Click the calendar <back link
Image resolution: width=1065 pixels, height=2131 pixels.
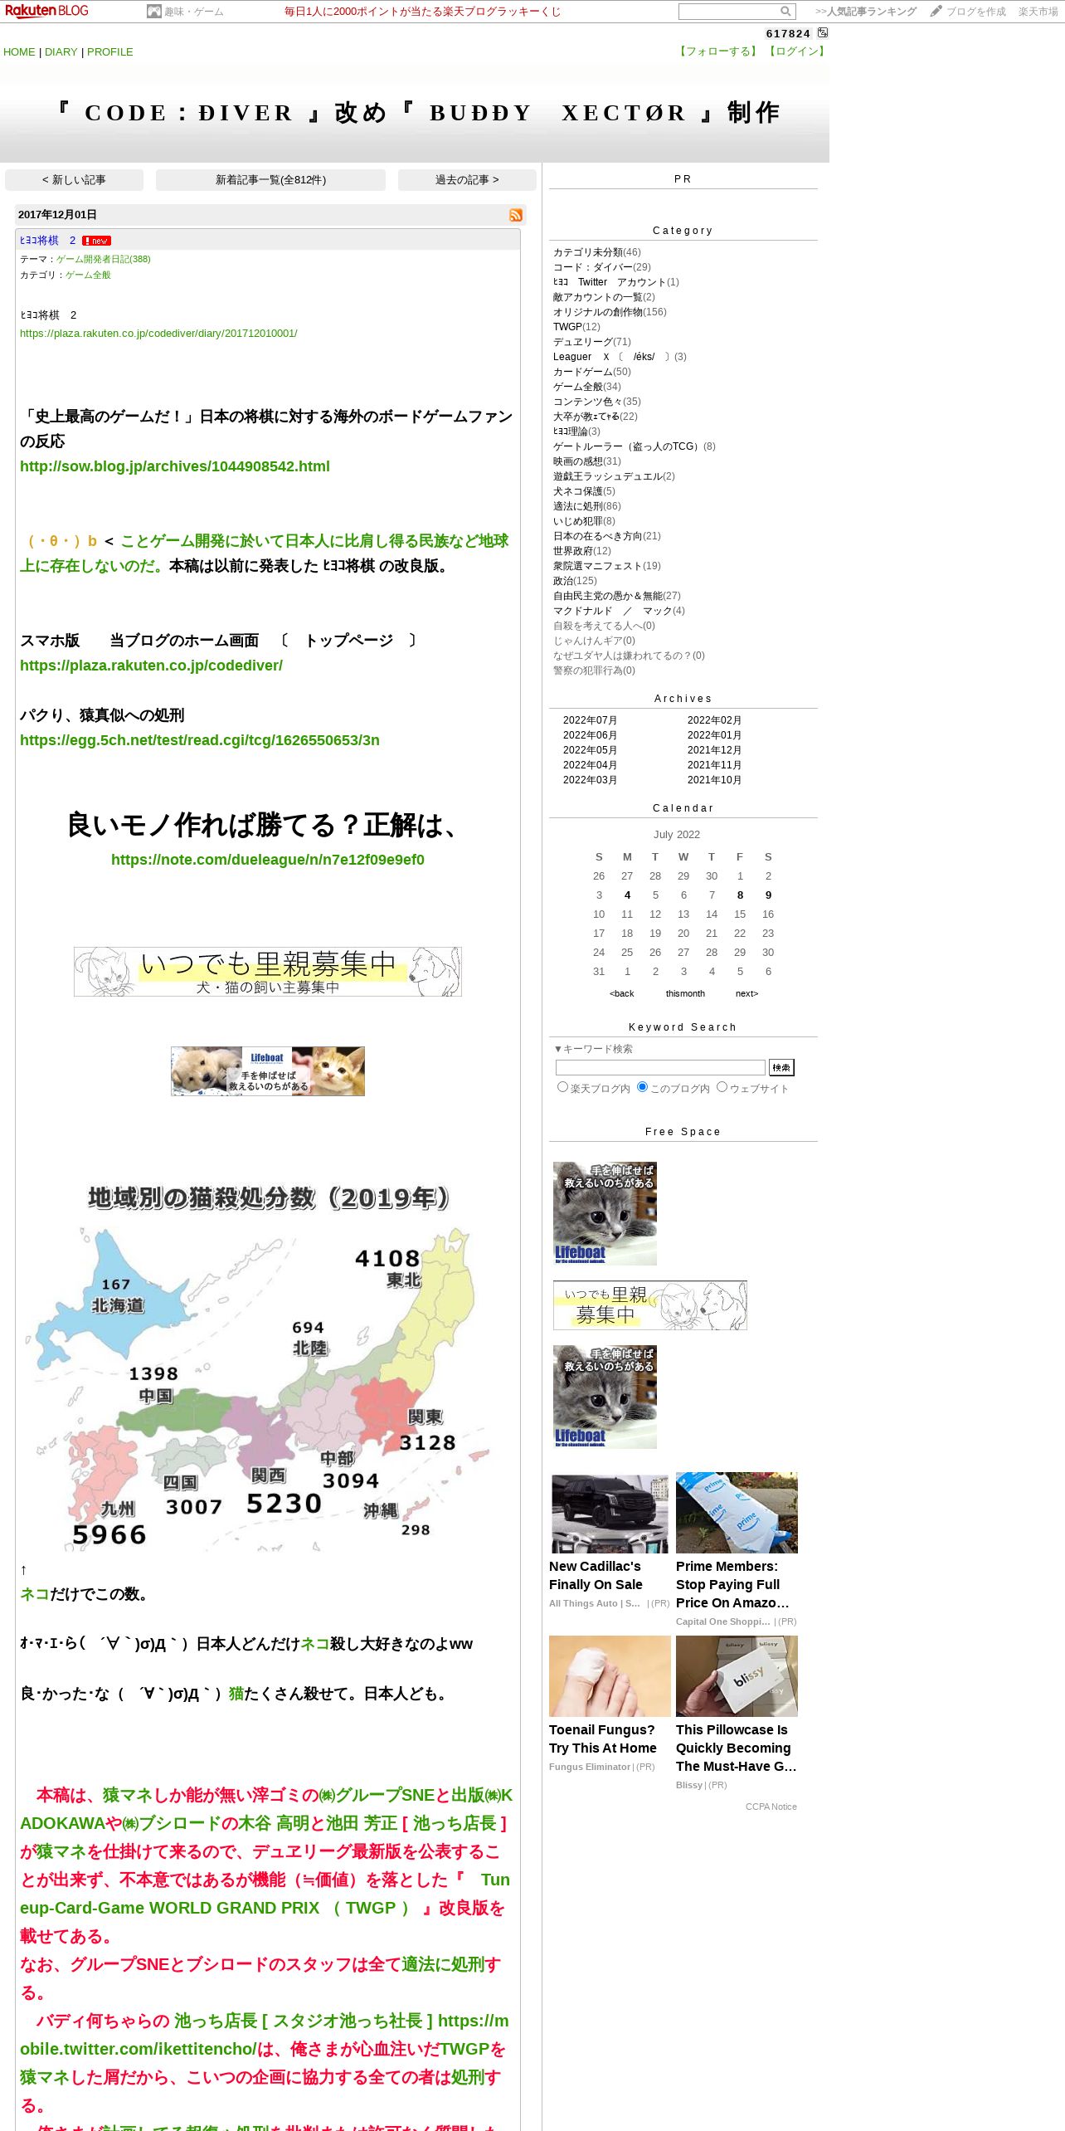(x=621, y=993)
